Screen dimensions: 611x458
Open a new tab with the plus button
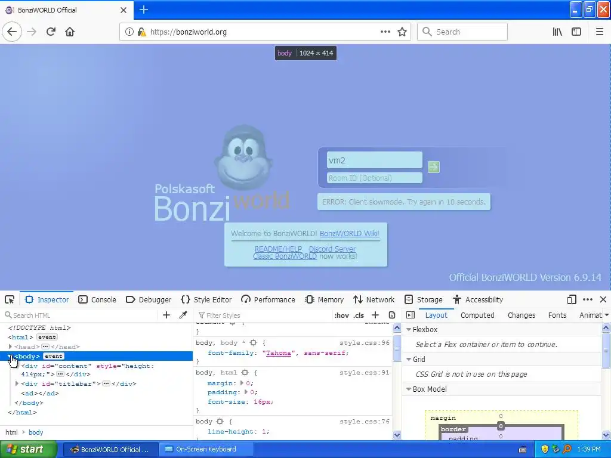coord(143,10)
